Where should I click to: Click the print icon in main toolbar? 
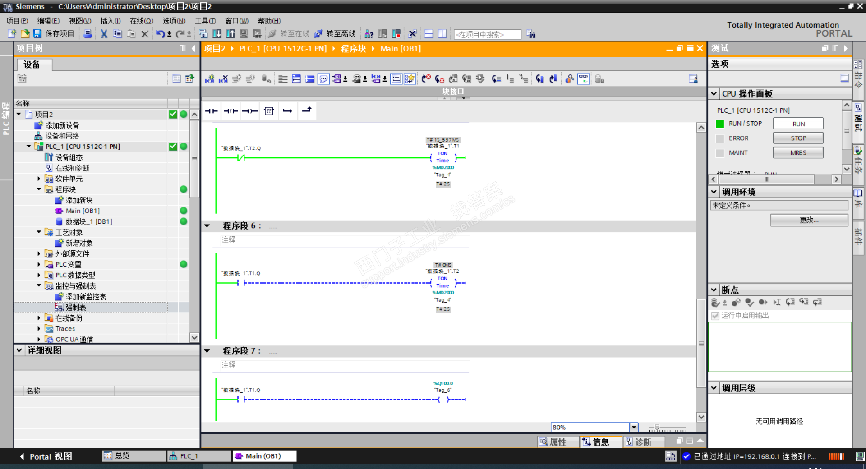point(88,34)
